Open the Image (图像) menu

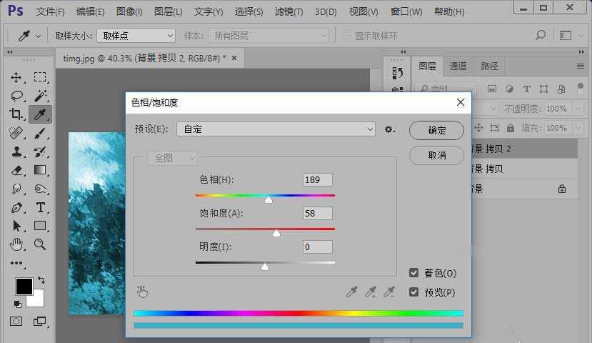(x=129, y=12)
